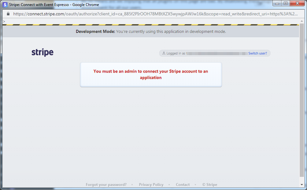The width and height of the screenshot is (307, 190).
Task: Open the Privacy Policy link
Action: coord(151,184)
